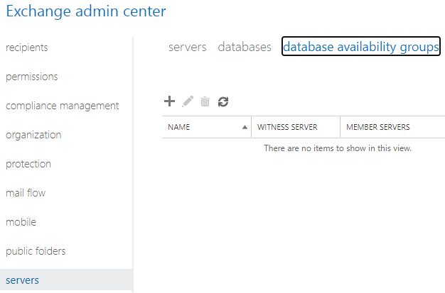Switch to the servers tab
This screenshot has width=445, height=293.
coord(187,47)
